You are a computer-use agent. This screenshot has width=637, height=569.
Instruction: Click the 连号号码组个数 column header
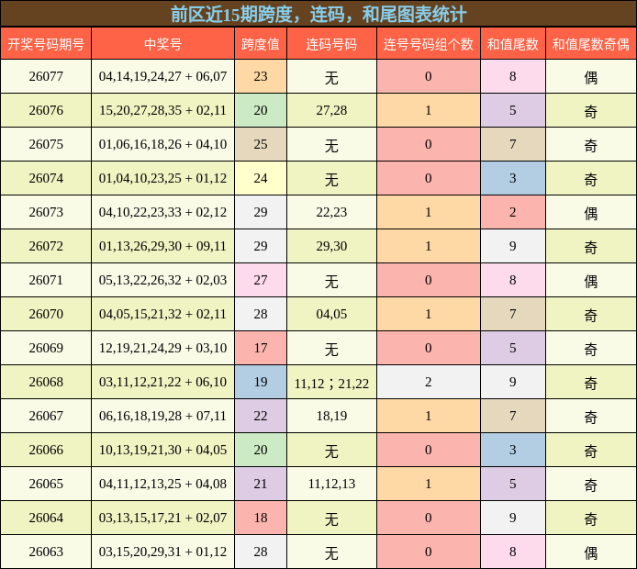click(429, 44)
